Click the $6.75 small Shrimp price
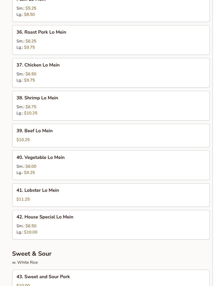Viewport: 218px width, 286px height. [x=31, y=107]
